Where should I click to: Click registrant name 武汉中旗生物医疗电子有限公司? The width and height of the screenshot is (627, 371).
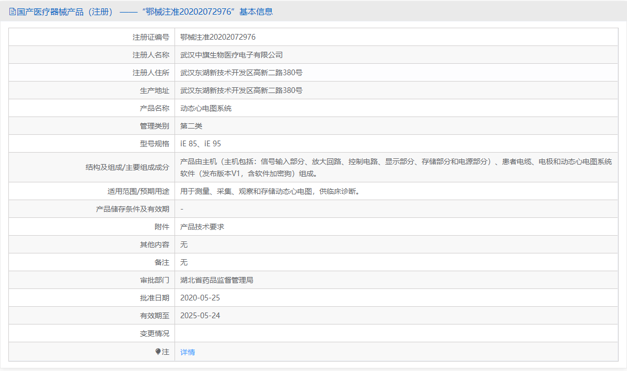(231, 55)
